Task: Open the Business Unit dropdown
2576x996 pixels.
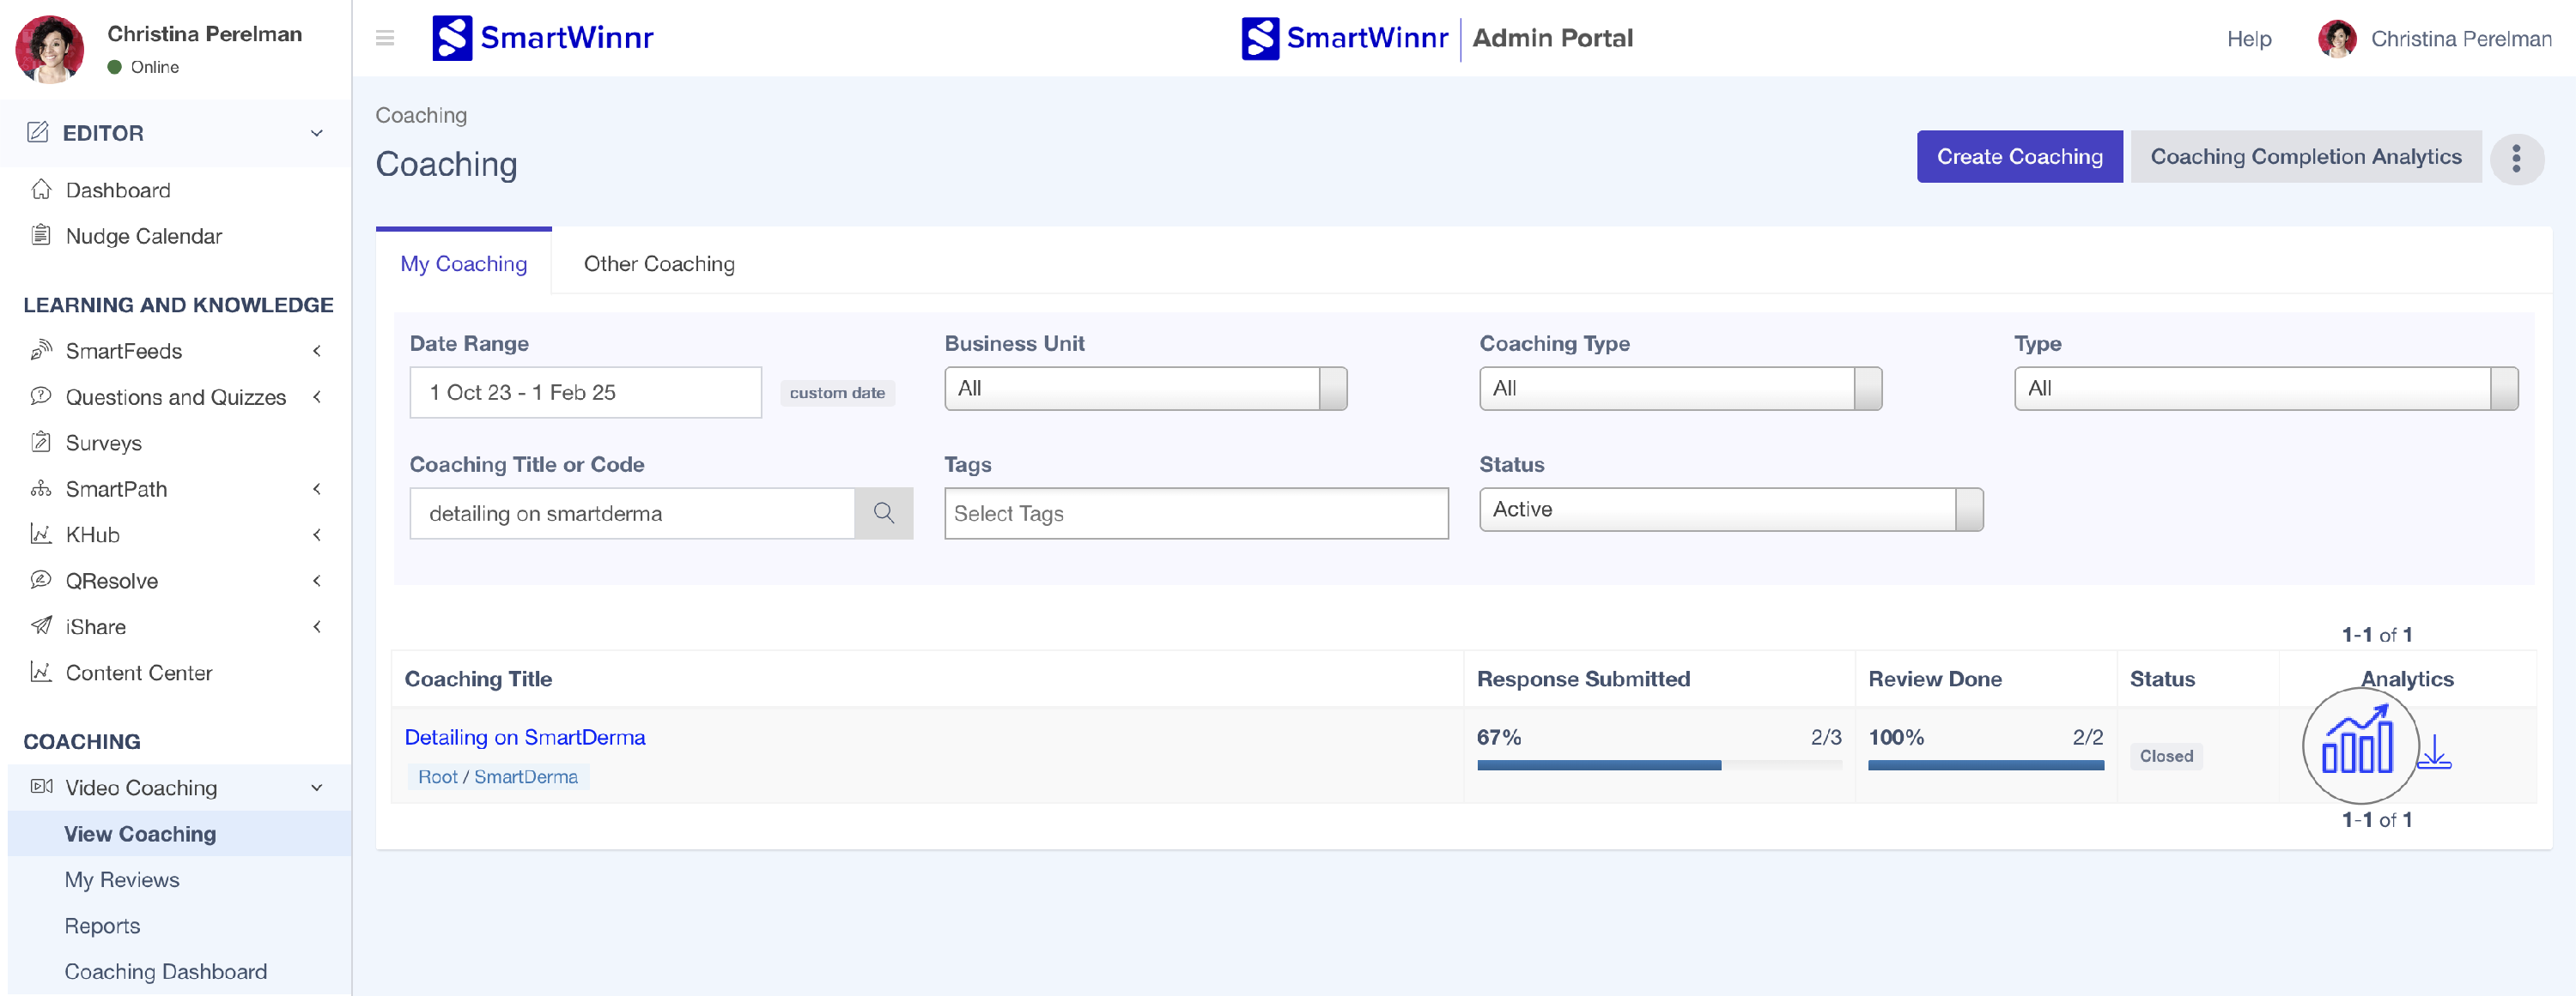Action: 1145,389
